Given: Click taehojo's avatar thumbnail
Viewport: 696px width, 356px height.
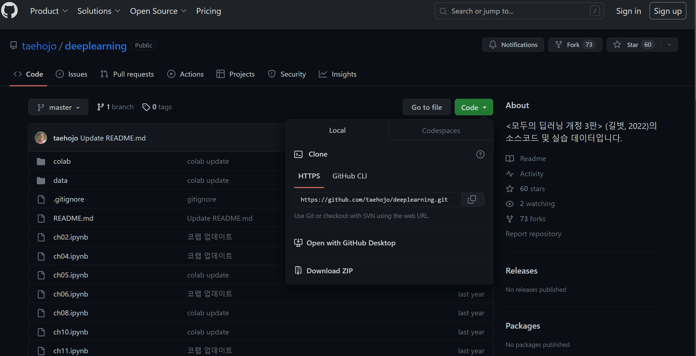Looking at the screenshot, I should 41,138.
